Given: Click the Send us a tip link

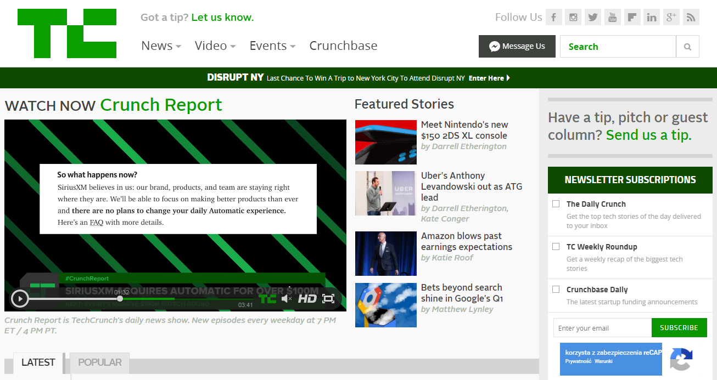Looking at the screenshot, I should click(648, 135).
